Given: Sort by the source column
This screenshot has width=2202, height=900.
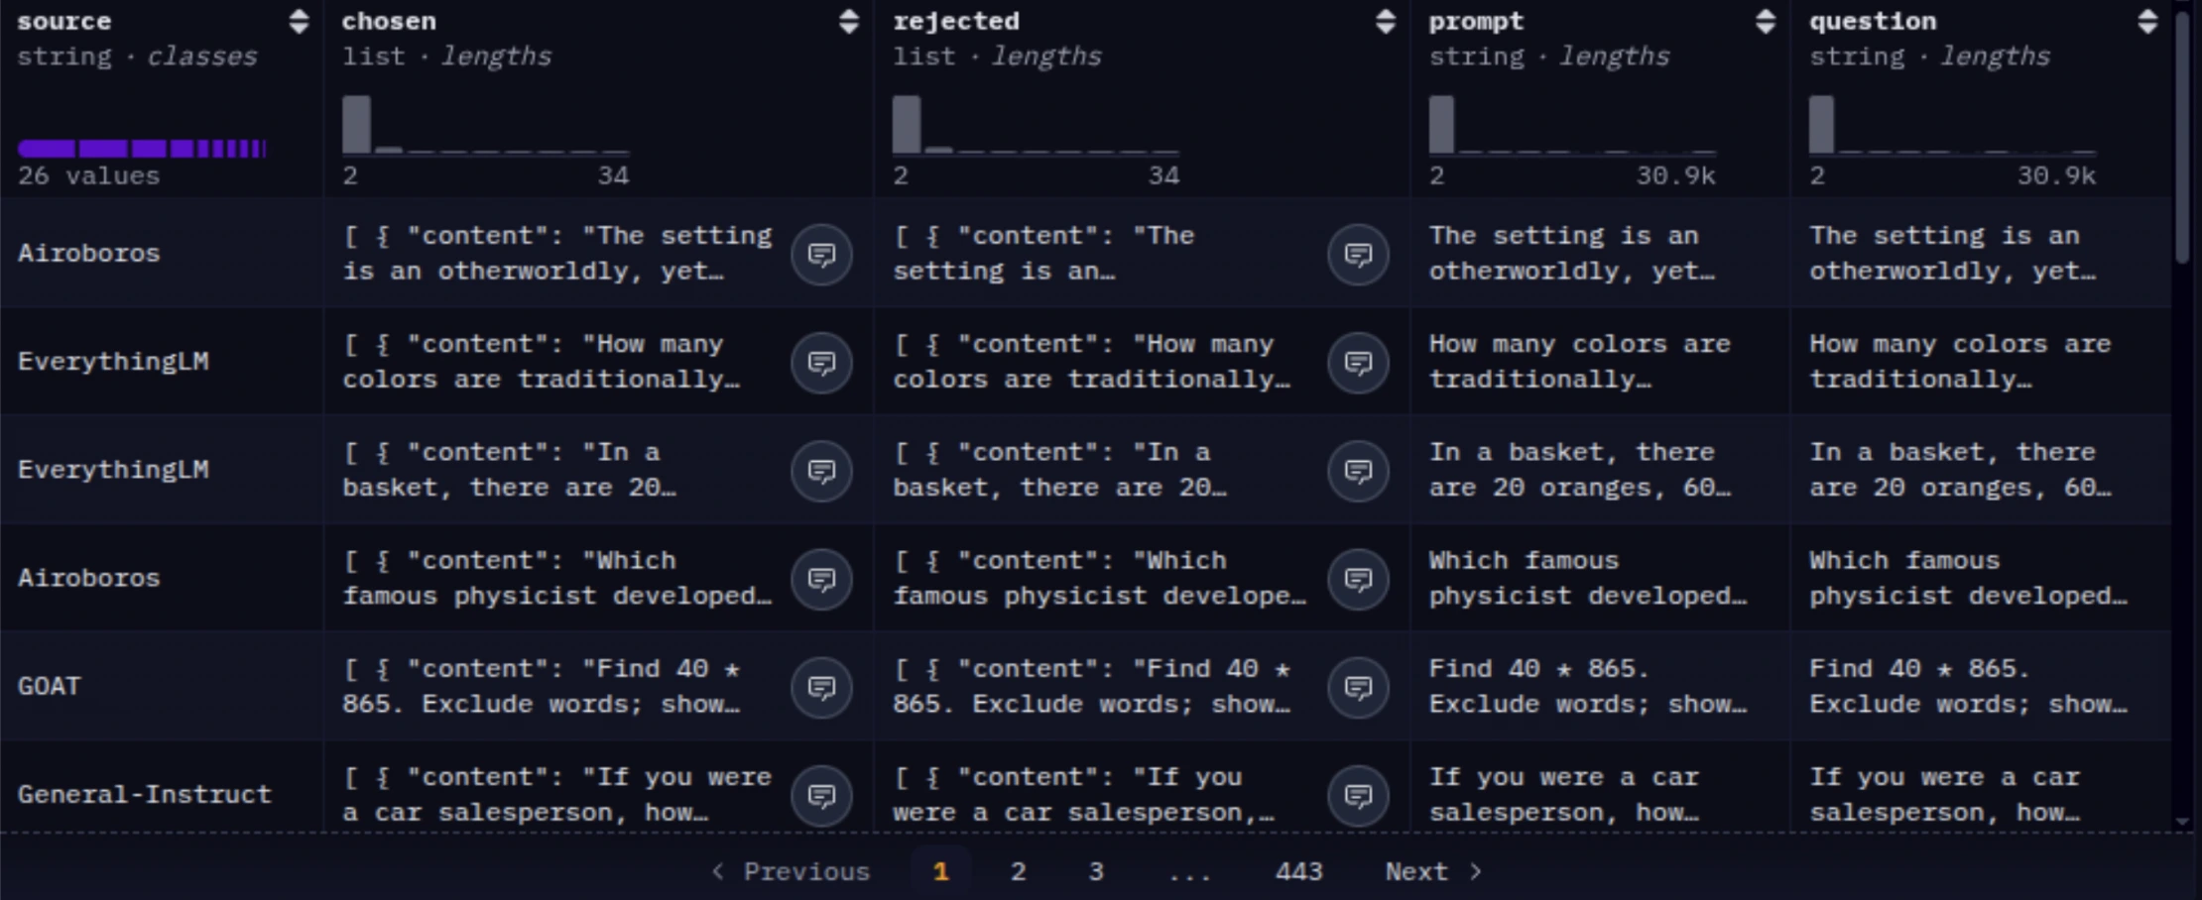Looking at the screenshot, I should [299, 22].
